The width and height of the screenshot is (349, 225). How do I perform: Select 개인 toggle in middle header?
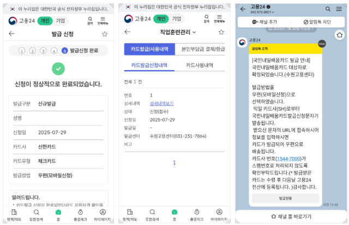pyautogui.click(x=161, y=19)
